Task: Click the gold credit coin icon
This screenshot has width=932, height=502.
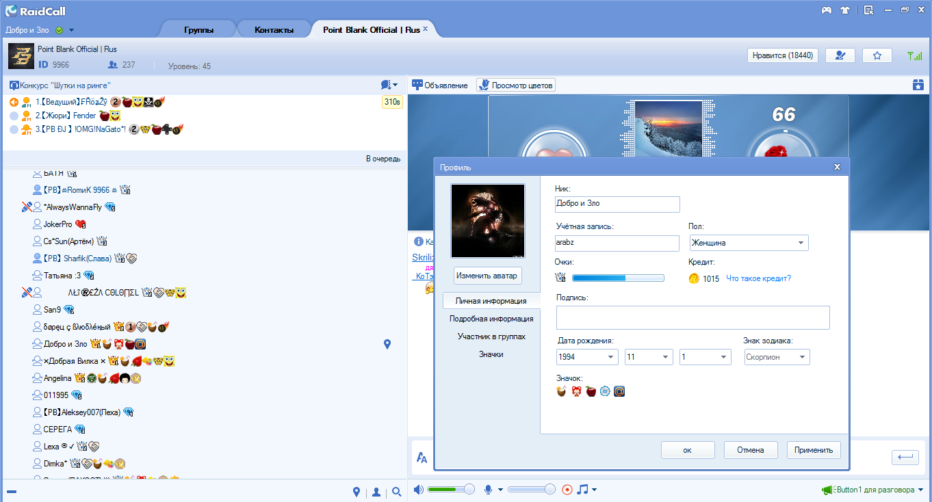Action: coord(694,278)
